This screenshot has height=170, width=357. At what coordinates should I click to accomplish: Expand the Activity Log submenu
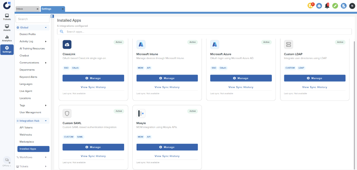click(x=46, y=41)
